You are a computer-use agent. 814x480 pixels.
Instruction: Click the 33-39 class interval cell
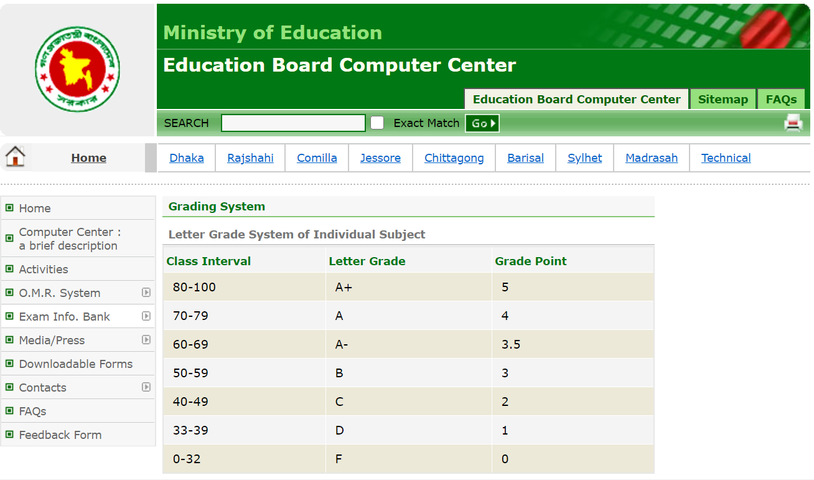244,430
